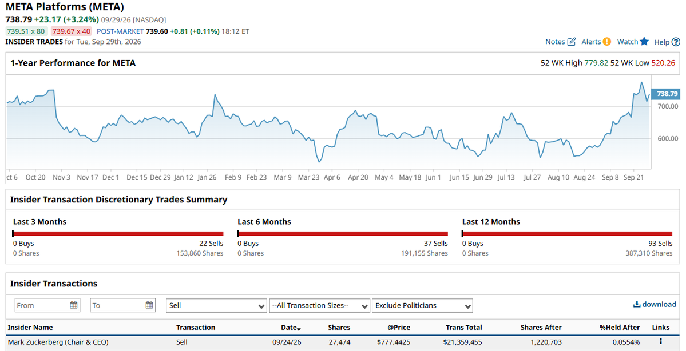Click the Last 6 Months red sells bar
This screenshot has height=351, width=686.
pyautogui.click(x=343, y=233)
